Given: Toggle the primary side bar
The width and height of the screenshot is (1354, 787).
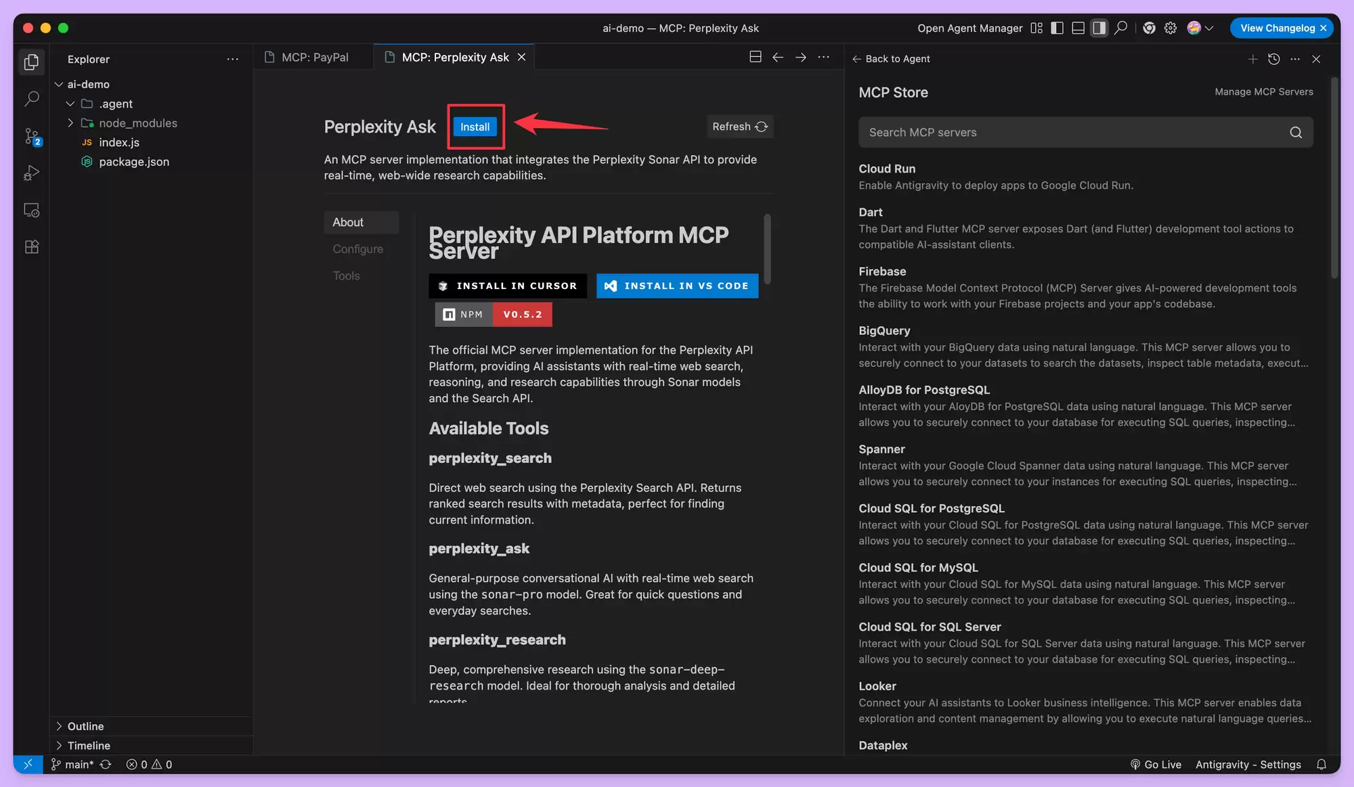Looking at the screenshot, I should tap(1057, 28).
